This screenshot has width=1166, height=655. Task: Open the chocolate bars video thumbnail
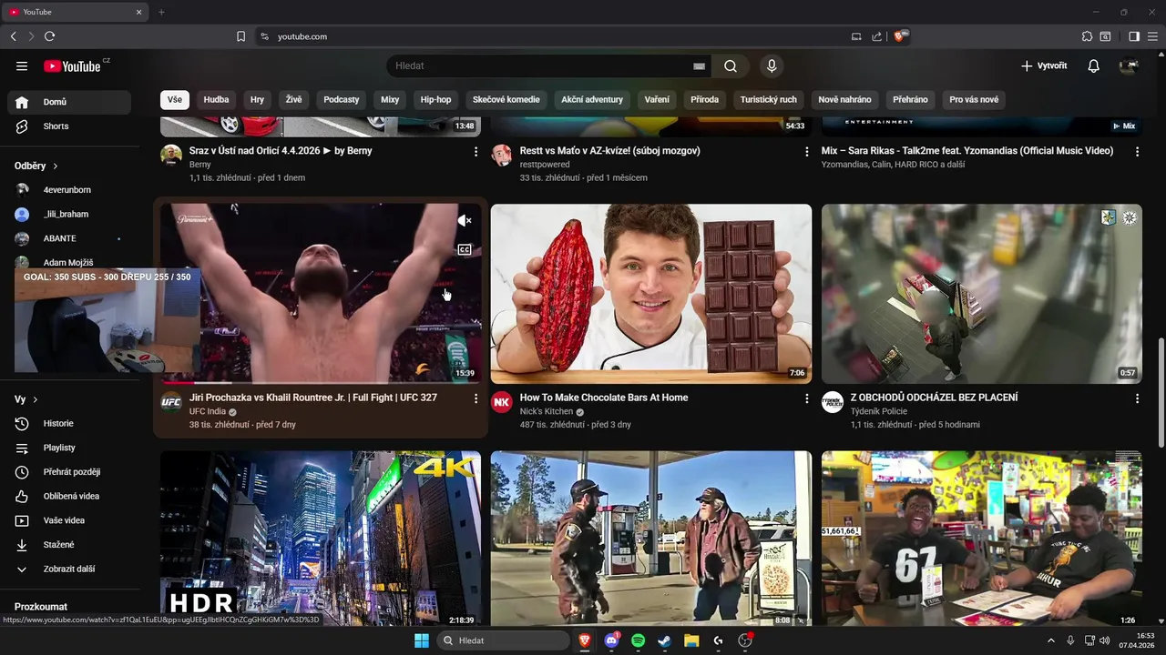coord(651,294)
